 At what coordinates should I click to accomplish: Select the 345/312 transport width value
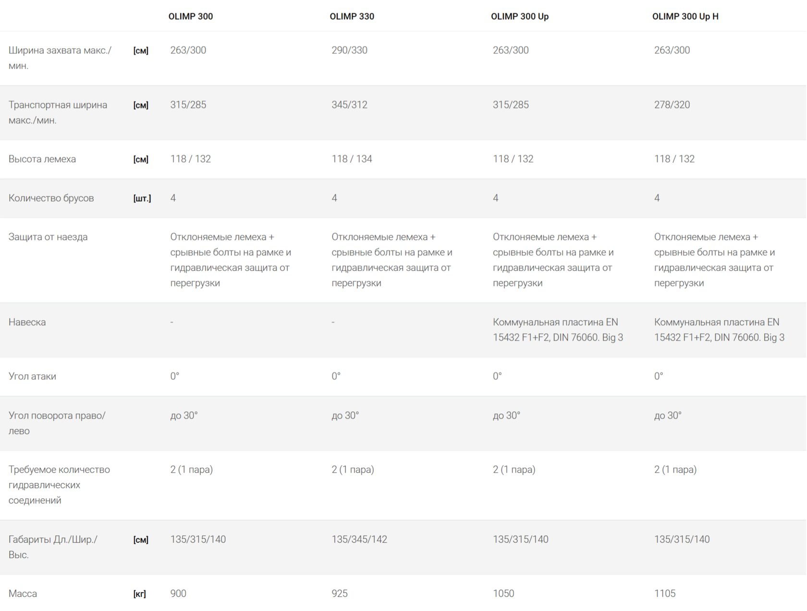(349, 105)
